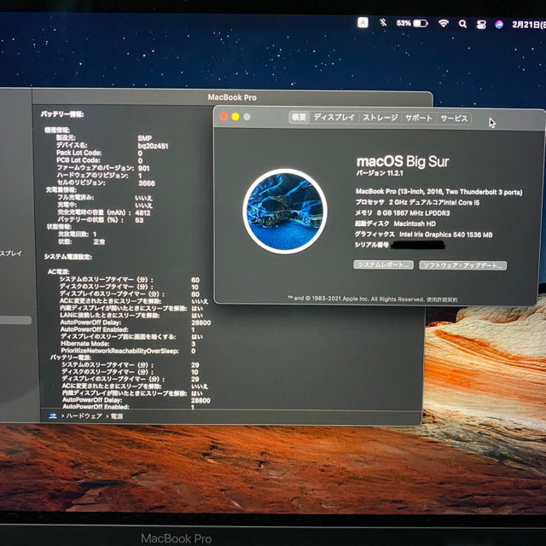
Task: Click メモリ 8 GB LPDDR3 line
Action: (403, 212)
